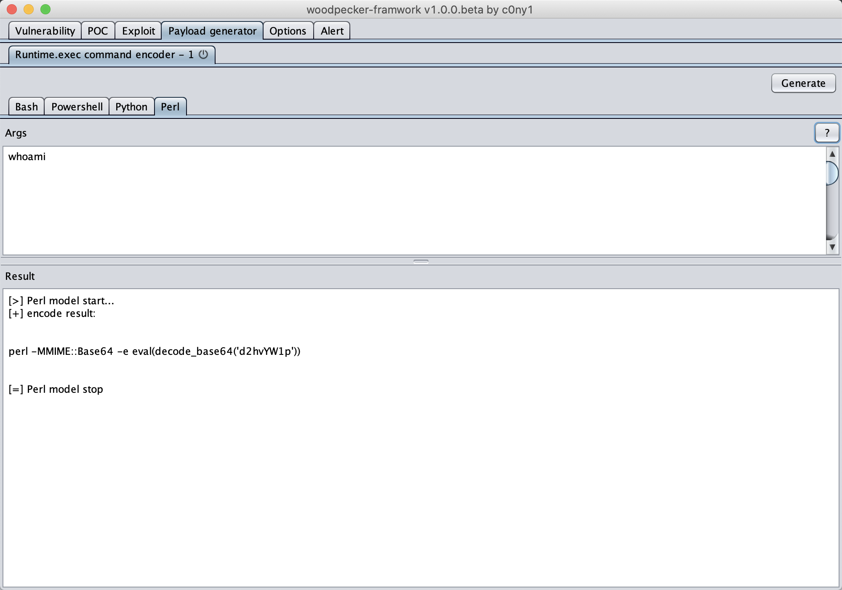The image size is (842, 590).
Task: Switch to Powershell encoder tab
Action: 77,107
